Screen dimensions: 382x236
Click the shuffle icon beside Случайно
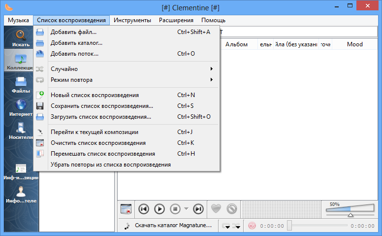tap(40, 69)
